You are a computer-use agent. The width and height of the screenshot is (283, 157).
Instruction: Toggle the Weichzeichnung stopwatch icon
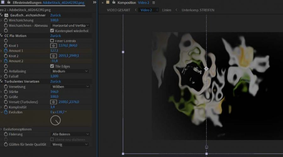6,20
